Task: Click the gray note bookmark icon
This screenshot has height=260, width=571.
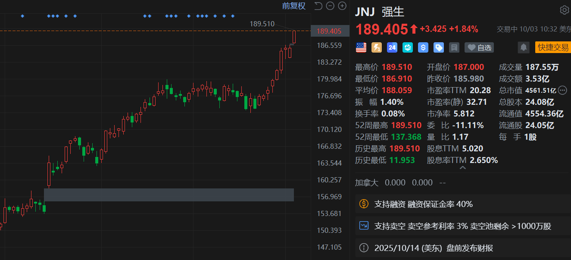Action: pyautogui.click(x=454, y=47)
